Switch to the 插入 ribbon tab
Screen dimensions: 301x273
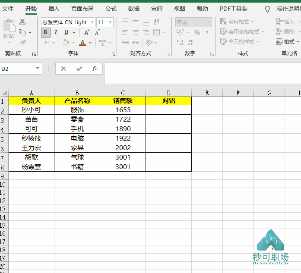click(54, 9)
